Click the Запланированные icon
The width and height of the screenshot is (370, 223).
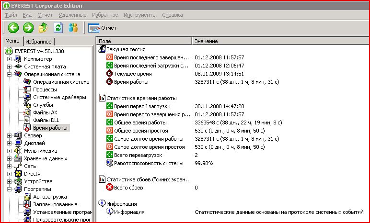[x=27, y=204]
